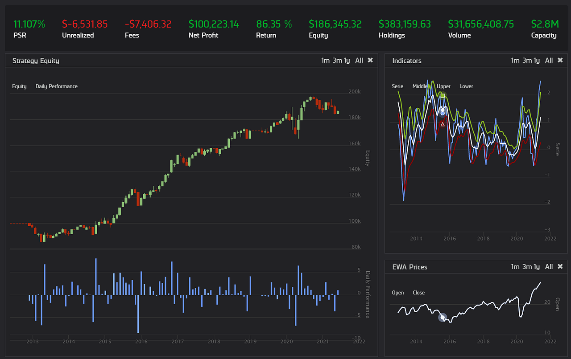The height and width of the screenshot is (359, 571).
Task: Select the All range on Indicators
Action: point(549,60)
